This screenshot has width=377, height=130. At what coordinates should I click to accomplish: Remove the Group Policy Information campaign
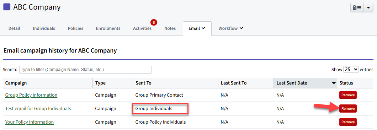point(348,95)
